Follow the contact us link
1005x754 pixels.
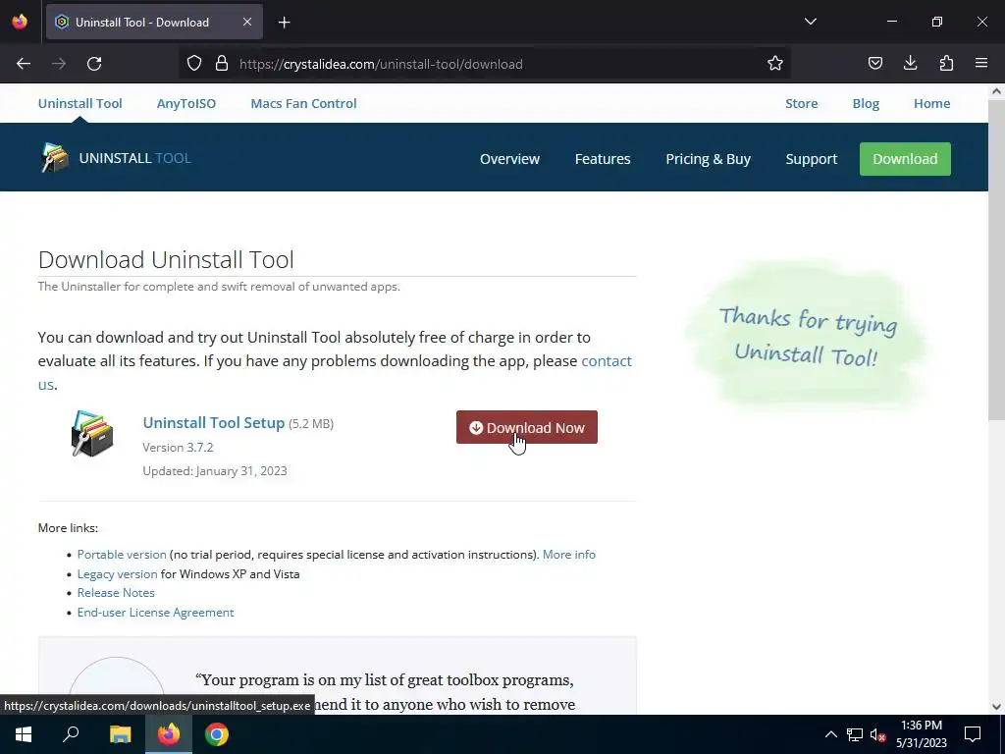point(607,361)
